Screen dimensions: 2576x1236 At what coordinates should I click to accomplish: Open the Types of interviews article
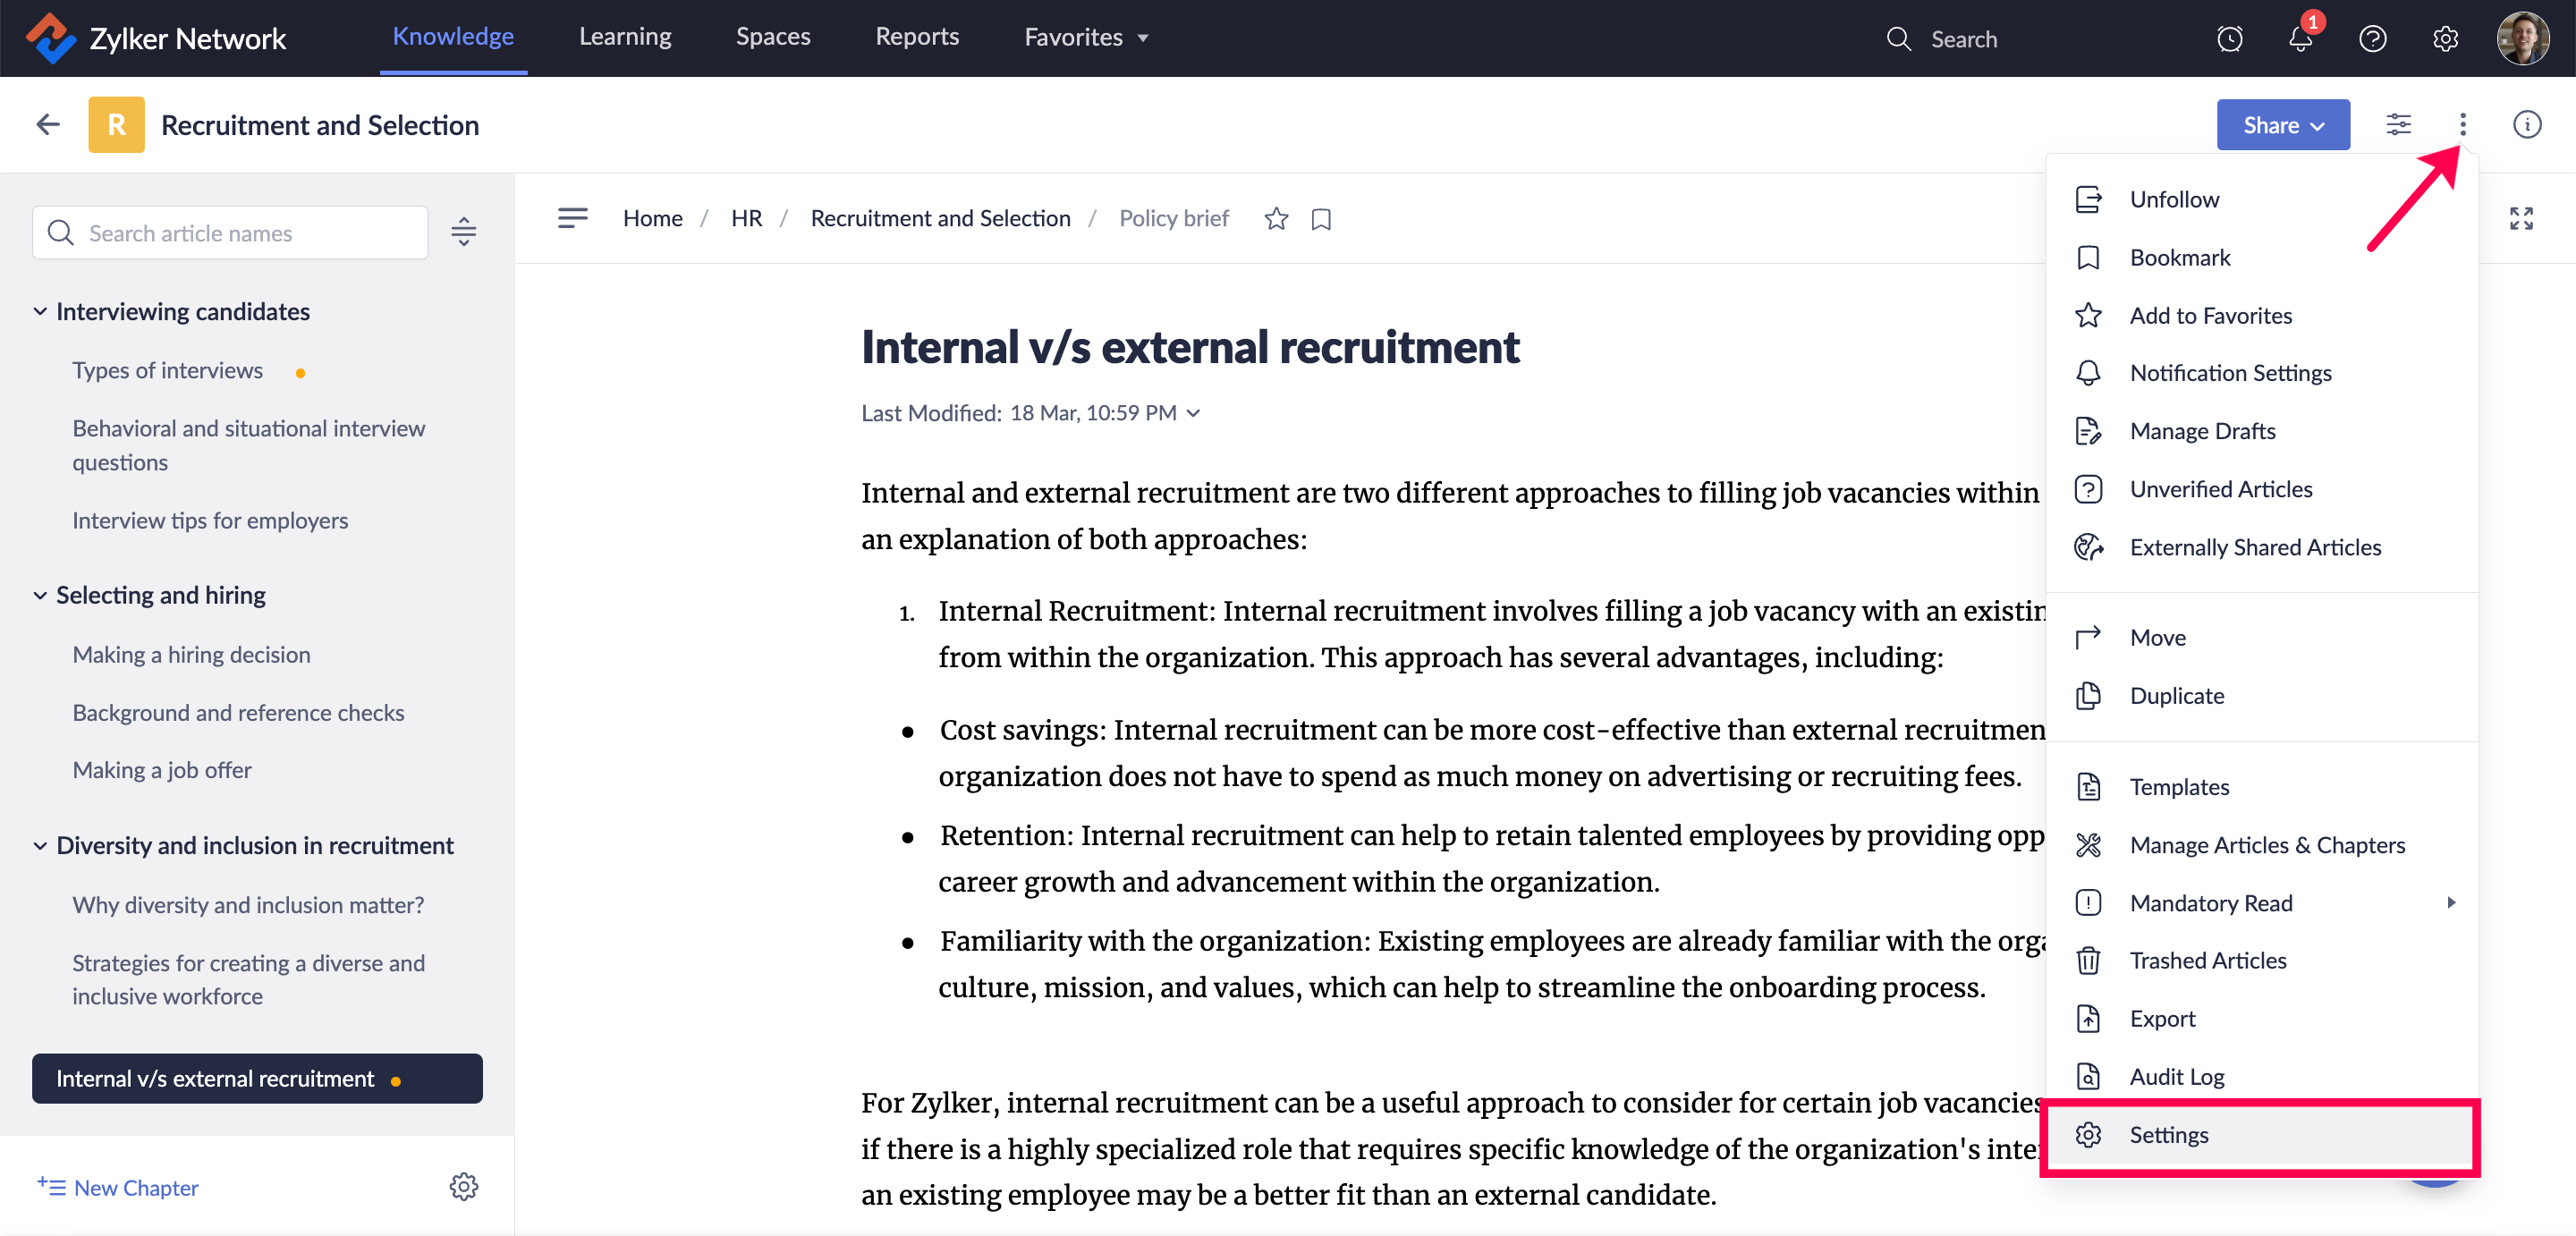[167, 371]
